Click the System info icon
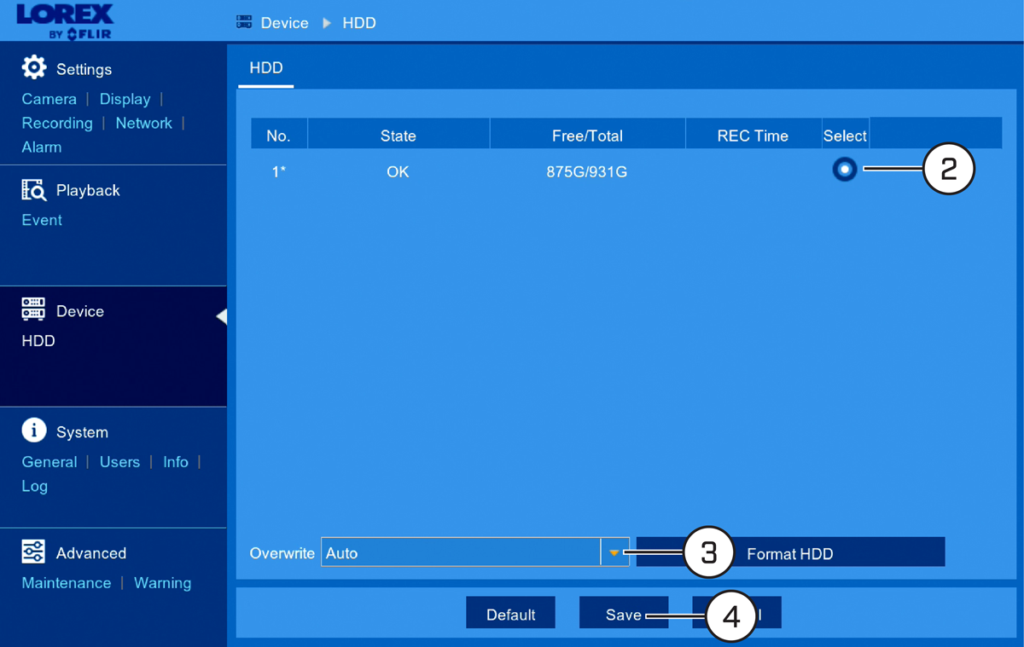 point(34,430)
